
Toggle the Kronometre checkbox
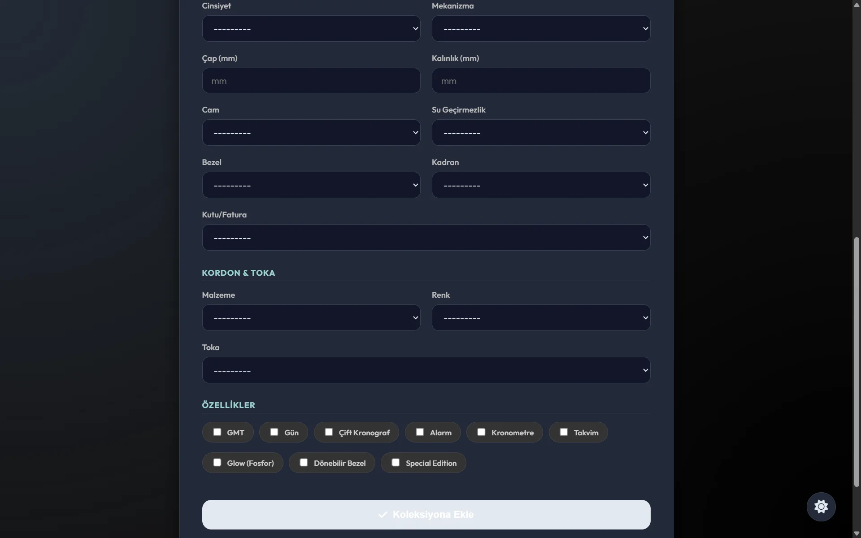tap(481, 432)
